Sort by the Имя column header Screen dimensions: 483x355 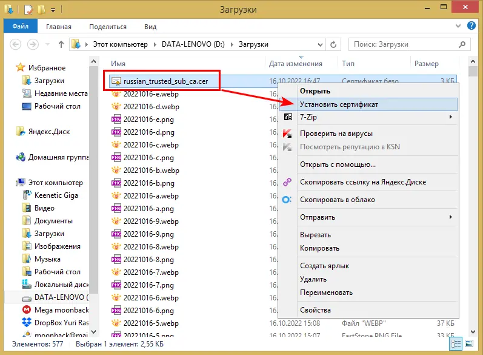[118, 64]
